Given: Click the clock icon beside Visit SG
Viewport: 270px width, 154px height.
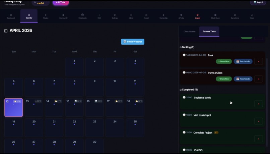Looking at the screenshot, I should coord(184,150).
